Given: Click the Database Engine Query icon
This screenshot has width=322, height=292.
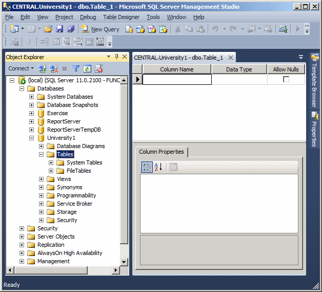Looking at the screenshot, I should pos(129,29).
